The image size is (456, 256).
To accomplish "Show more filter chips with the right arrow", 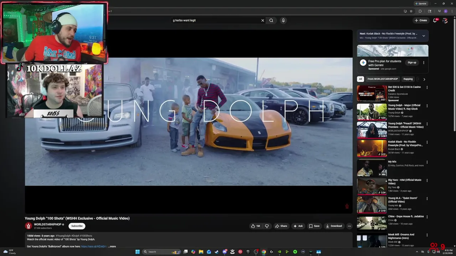I will (x=424, y=79).
